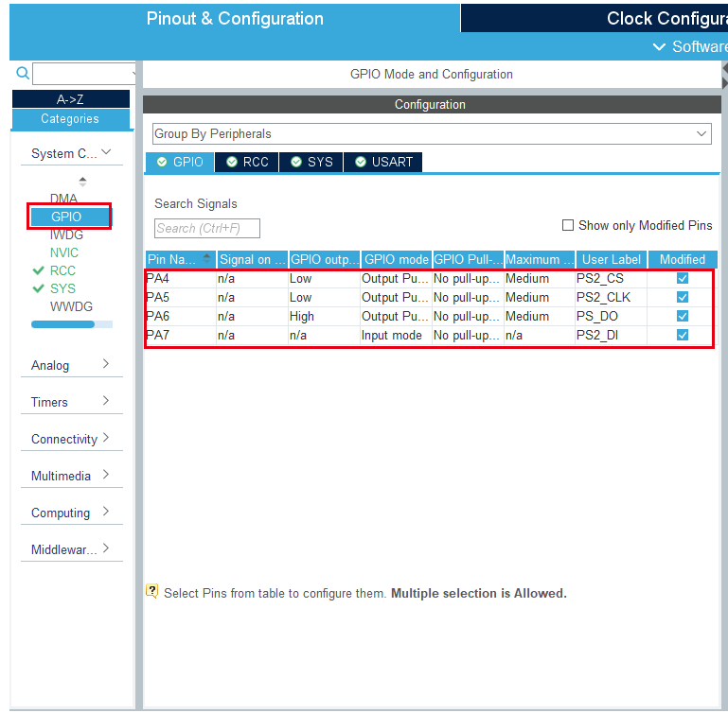This screenshot has width=728, height=713.
Task: Click the Search Signals input field
Action: 207,228
